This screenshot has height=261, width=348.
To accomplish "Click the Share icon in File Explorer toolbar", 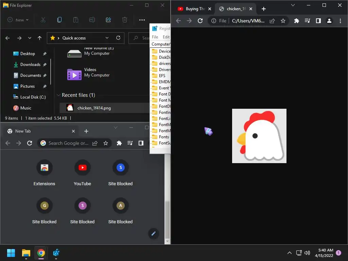I will tap(108, 20).
